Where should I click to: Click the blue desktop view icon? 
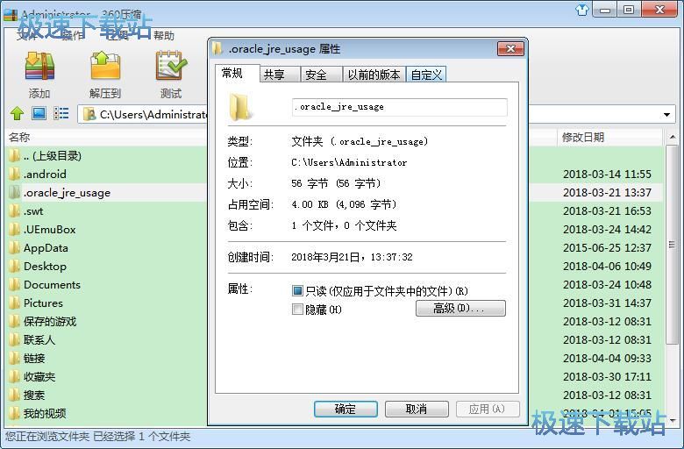point(39,114)
